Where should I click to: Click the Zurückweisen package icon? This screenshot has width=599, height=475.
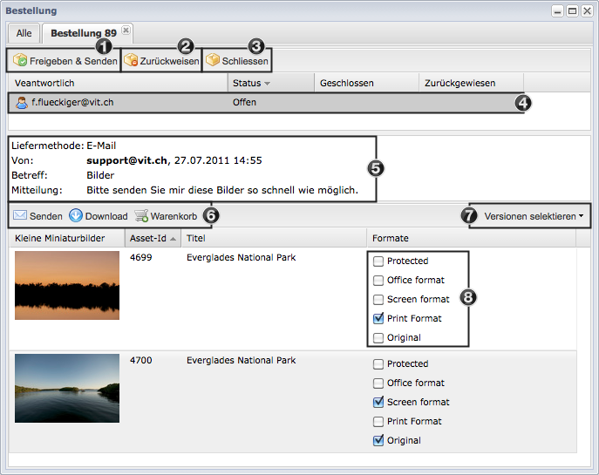point(131,60)
